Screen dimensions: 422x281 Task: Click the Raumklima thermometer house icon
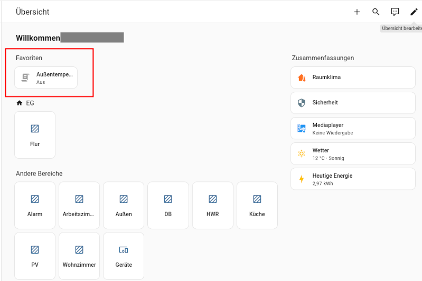[302, 77]
